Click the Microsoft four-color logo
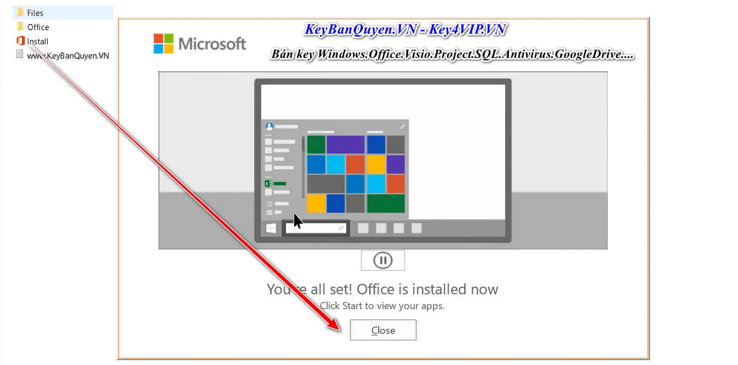 163,43
